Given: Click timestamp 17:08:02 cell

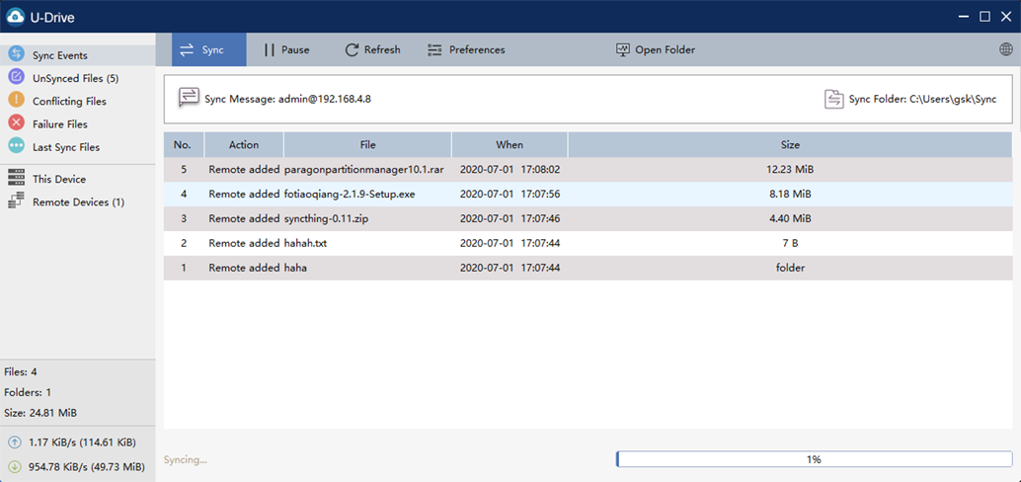Looking at the screenshot, I should point(510,169).
